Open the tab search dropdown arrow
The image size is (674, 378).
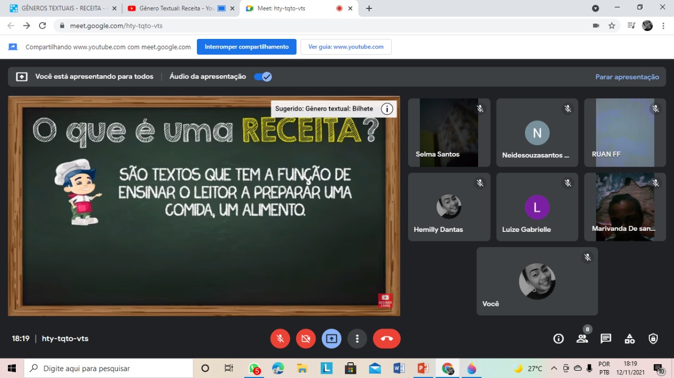tap(596, 8)
